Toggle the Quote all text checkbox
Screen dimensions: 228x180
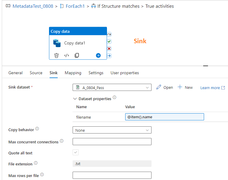(x=76, y=152)
